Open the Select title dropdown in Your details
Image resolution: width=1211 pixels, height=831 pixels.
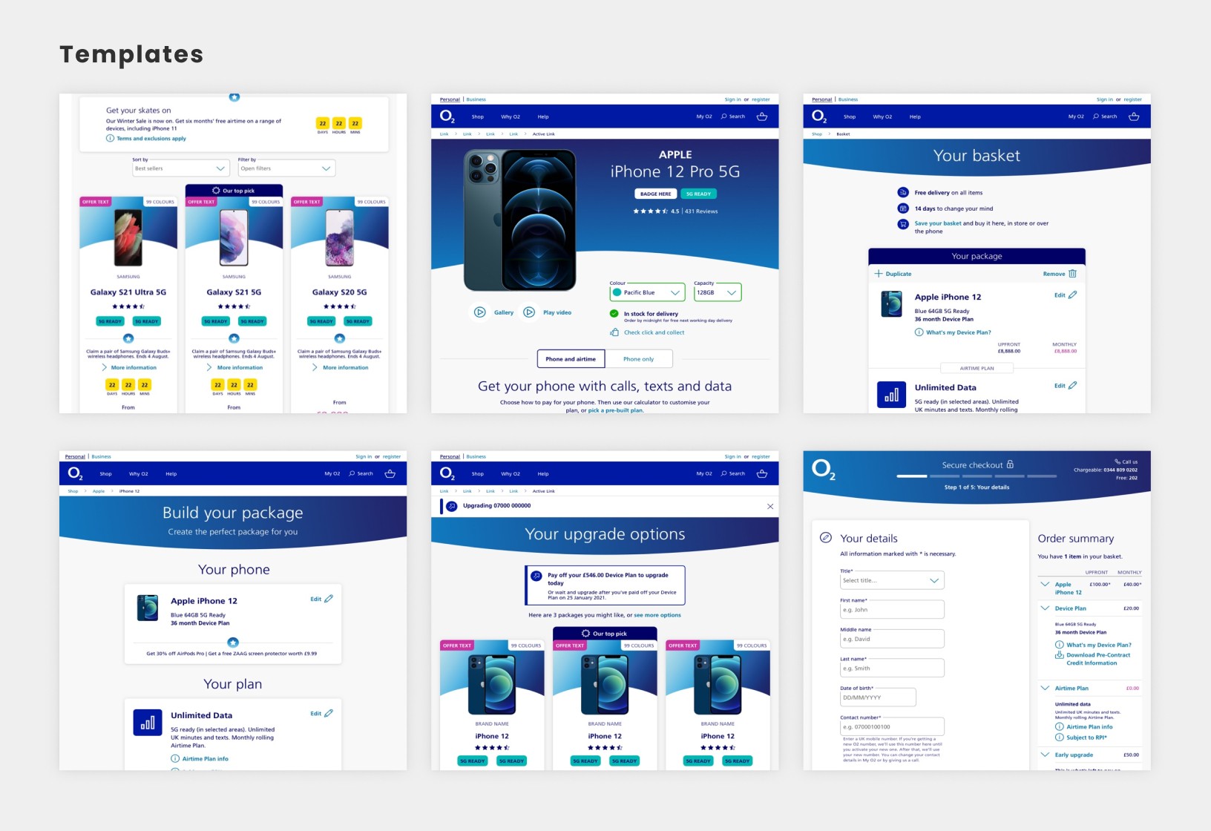click(x=892, y=580)
